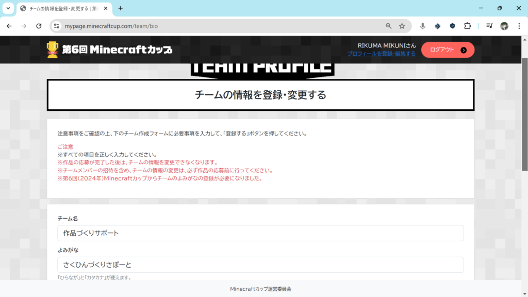Minimize the Chrome window
This screenshot has height=297, width=528.
481,8
